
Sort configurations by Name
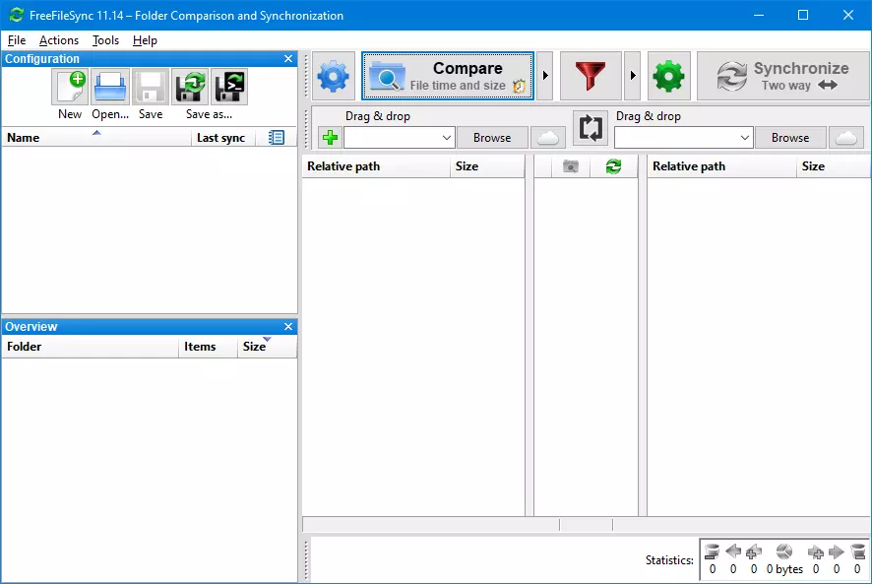(96, 138)
